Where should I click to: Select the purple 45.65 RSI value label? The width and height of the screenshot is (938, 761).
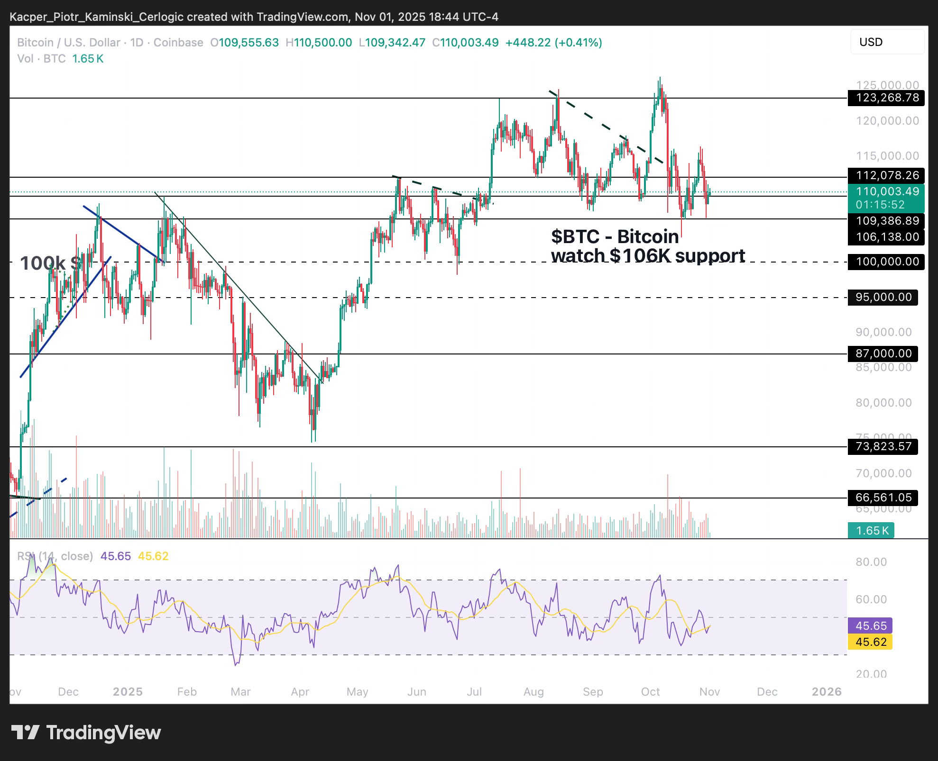coord(870,625)
